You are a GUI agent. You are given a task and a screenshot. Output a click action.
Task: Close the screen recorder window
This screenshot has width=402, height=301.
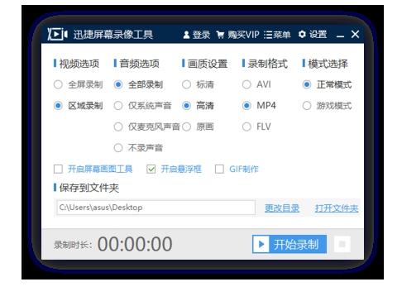[355, 34]
